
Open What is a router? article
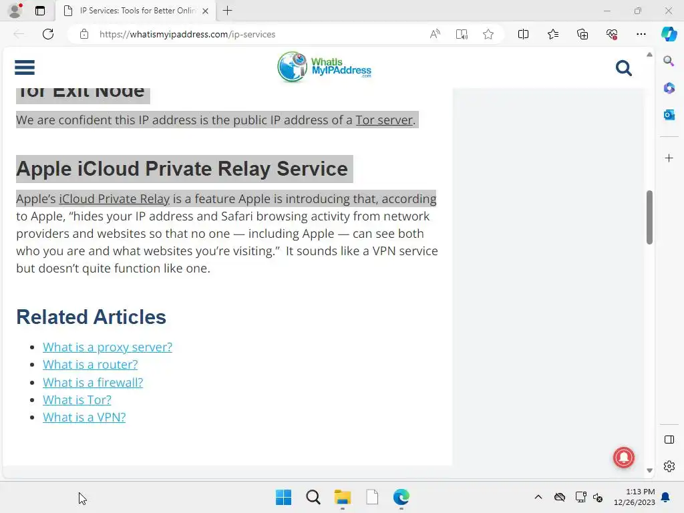[90, 365]
